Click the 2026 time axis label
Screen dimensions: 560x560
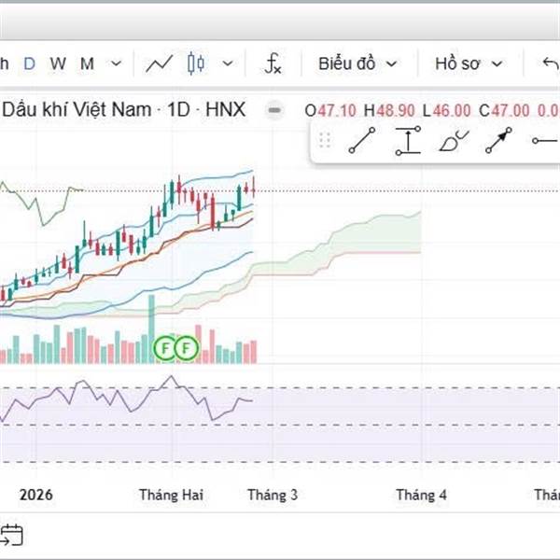tap(36, 495)
